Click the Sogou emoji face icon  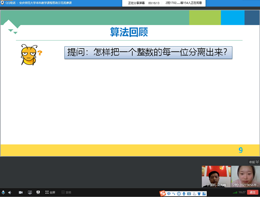coord(179,192)
